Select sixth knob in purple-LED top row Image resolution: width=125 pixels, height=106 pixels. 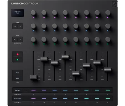click(x=86, y=13)
